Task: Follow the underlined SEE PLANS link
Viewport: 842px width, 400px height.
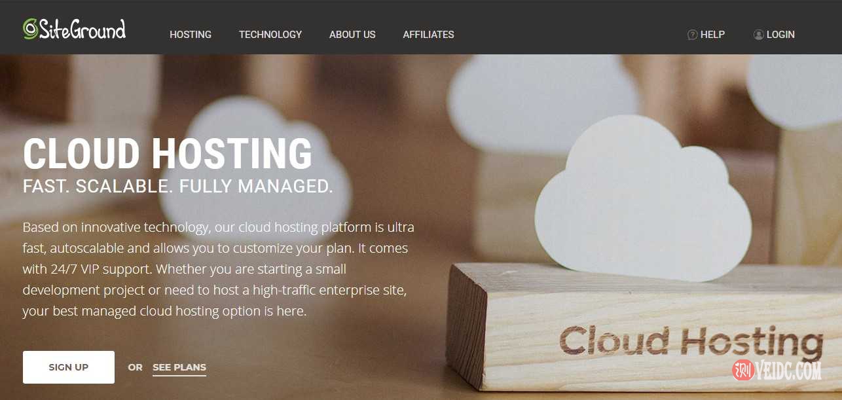Action: click(x=179, y=368)
